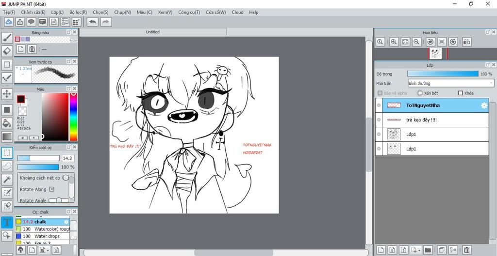Viewport: 497px width, 256px height.
Task: Select the rectangular Selection tool
Action: point(7,152)
